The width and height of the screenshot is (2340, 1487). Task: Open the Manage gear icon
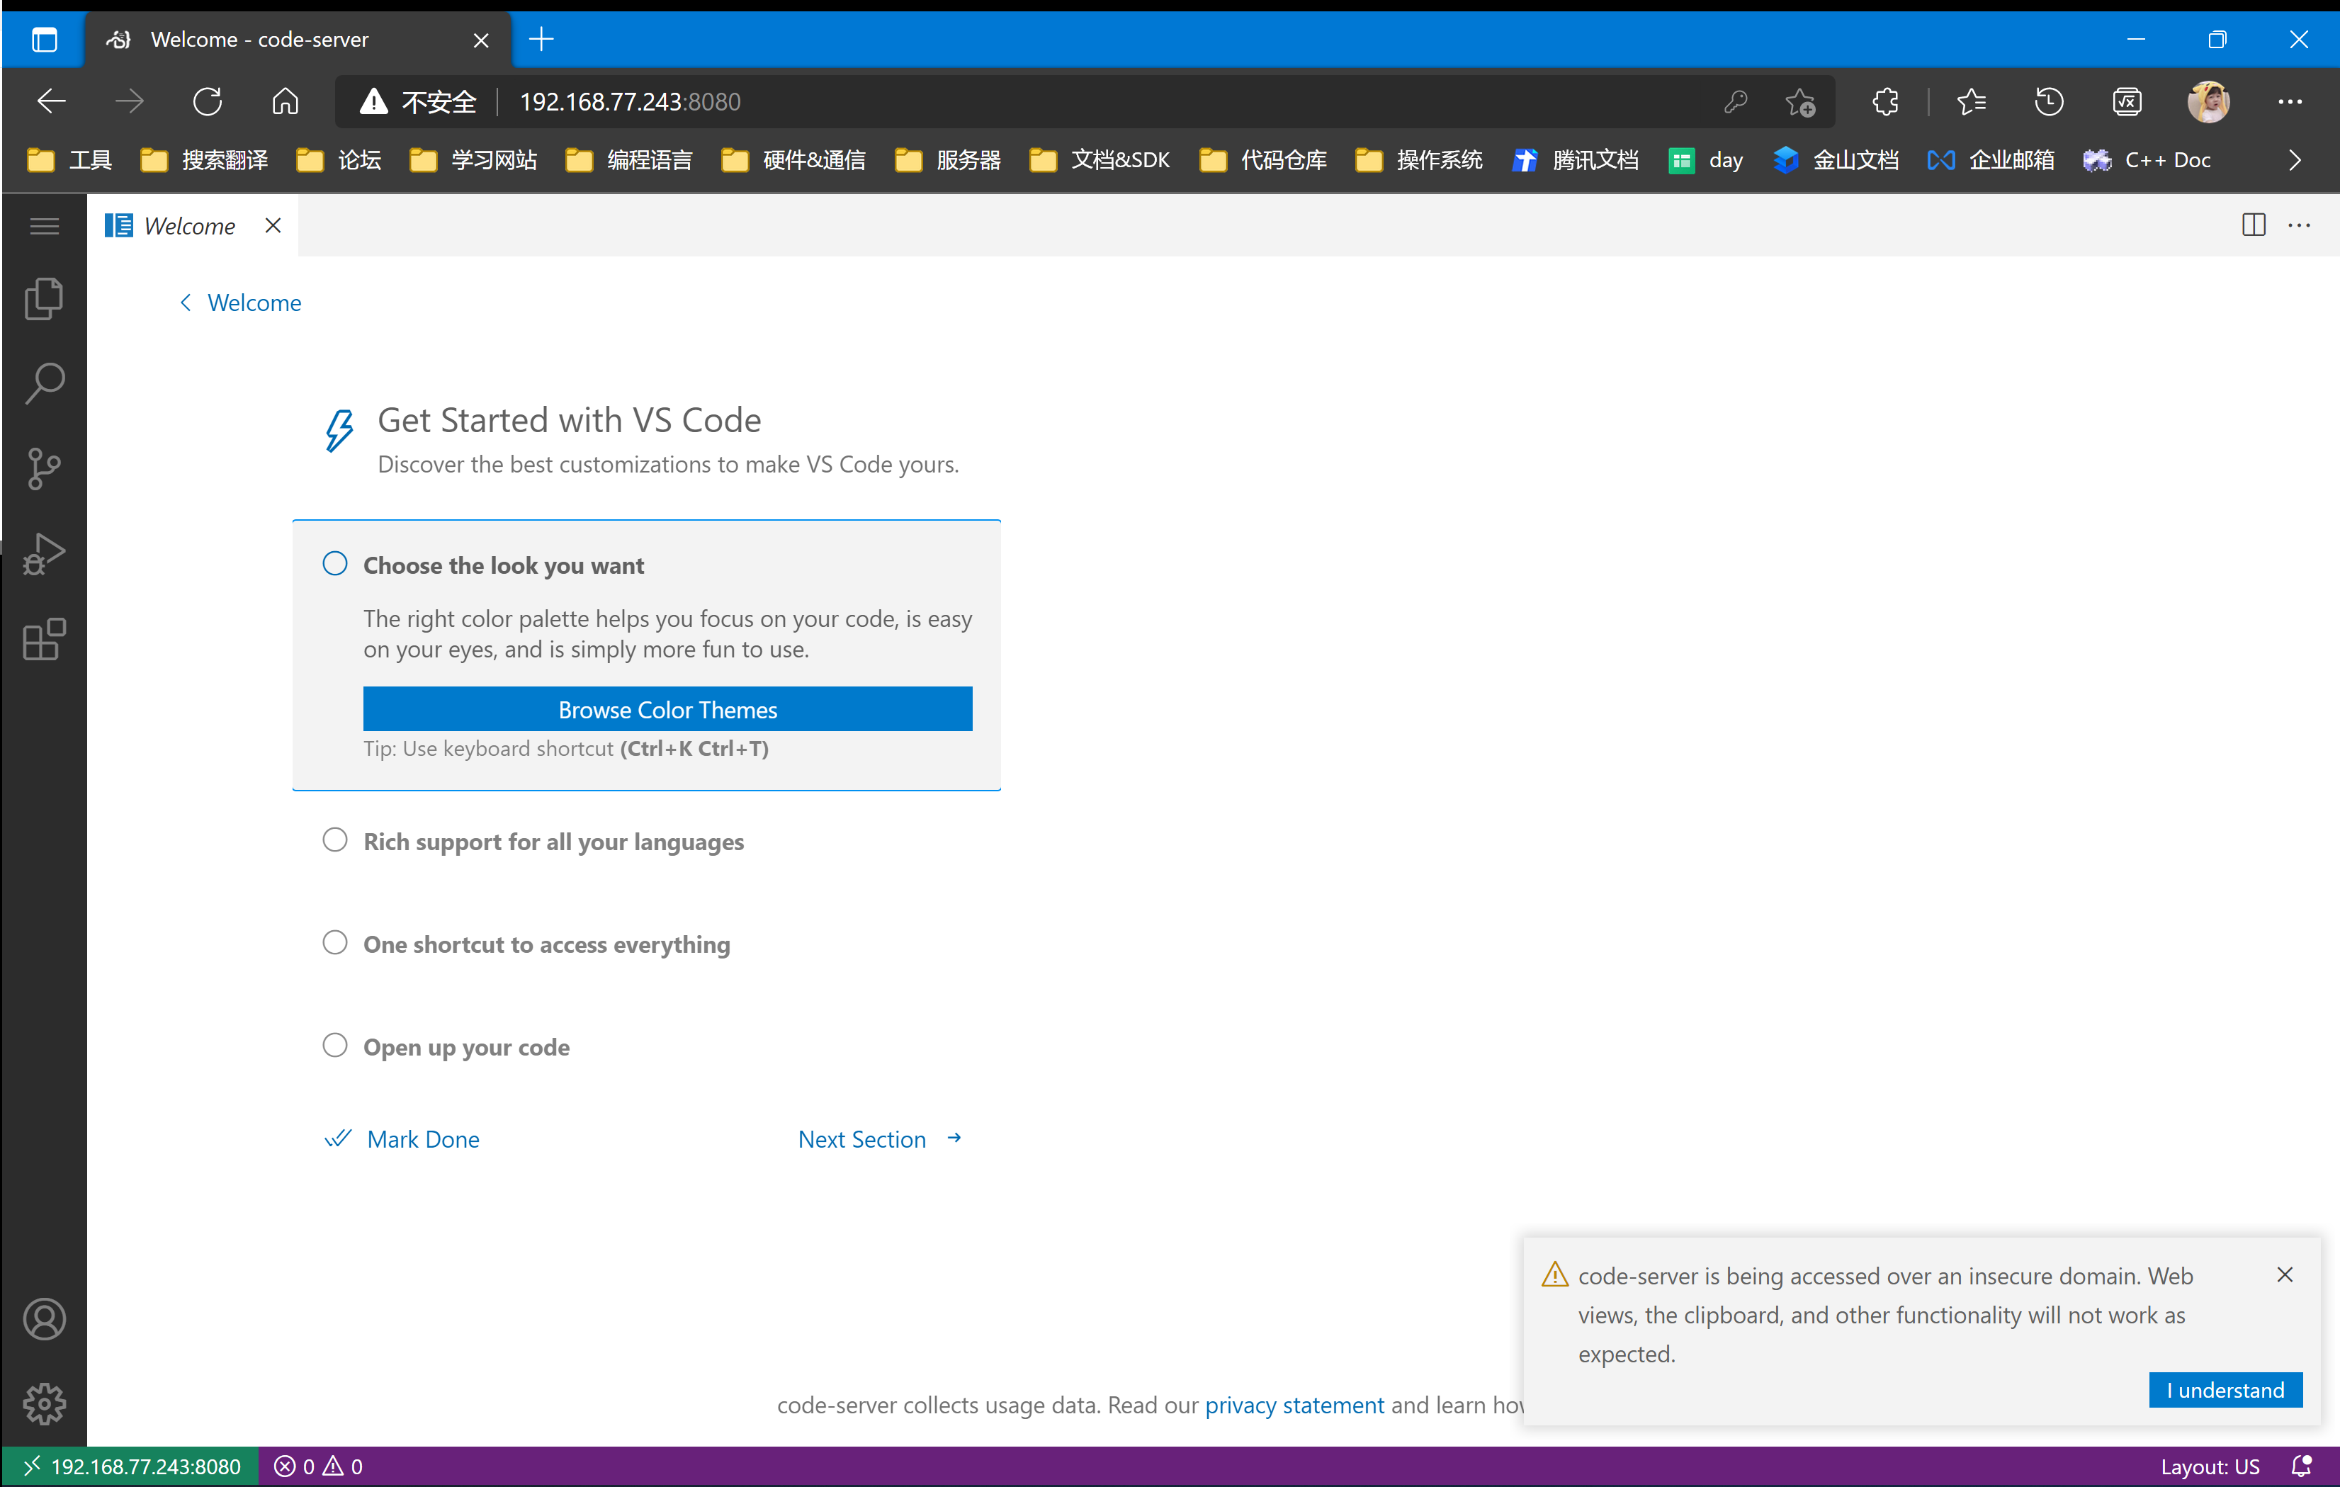pyautogui.click(x=44, y=1403)
